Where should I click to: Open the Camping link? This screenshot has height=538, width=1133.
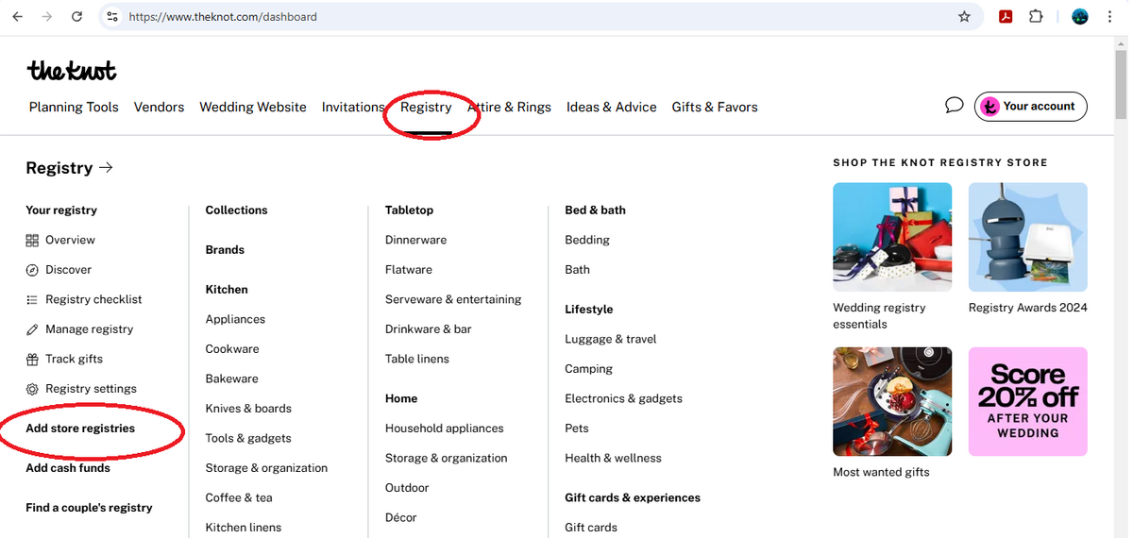588,369
